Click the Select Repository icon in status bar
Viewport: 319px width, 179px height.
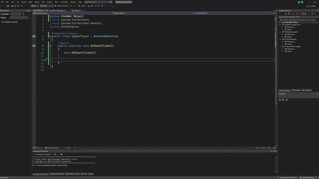coord(301,178)
